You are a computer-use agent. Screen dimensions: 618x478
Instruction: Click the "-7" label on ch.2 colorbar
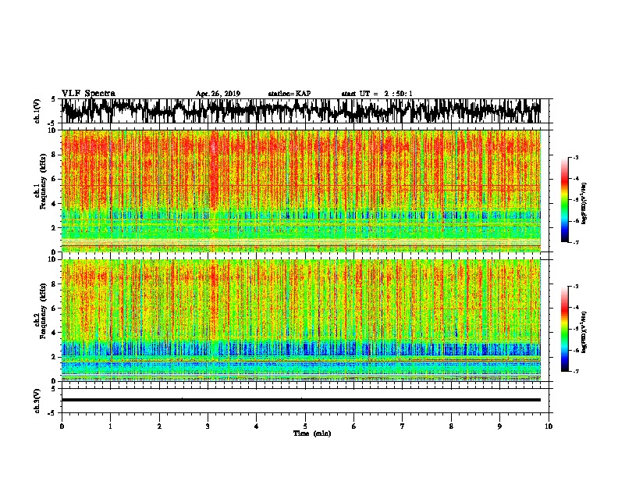[x=576, y=371]
